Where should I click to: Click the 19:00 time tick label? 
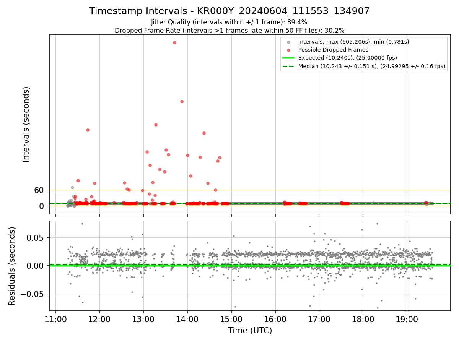[407, 319]
